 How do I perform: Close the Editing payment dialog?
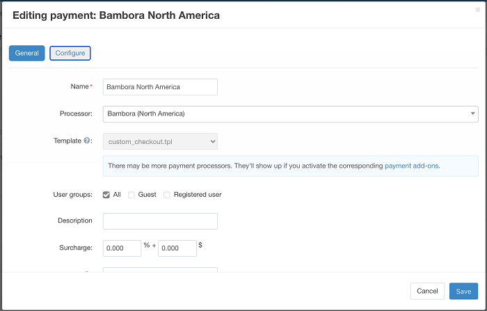pyautogui.click(x=478, y=10)
